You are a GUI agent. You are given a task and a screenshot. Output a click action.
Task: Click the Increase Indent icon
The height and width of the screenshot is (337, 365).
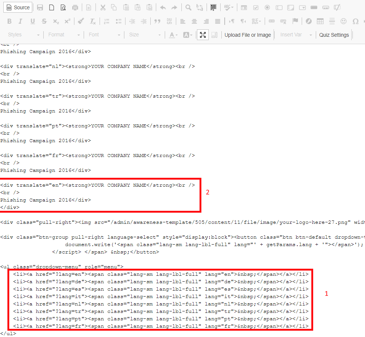[144, 21]
